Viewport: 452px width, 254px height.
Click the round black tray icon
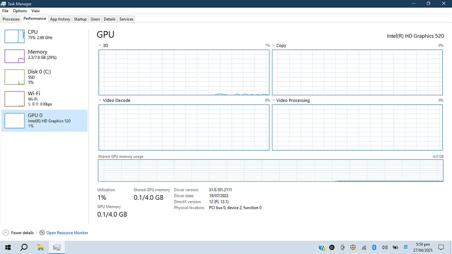[x=332, y=247]
